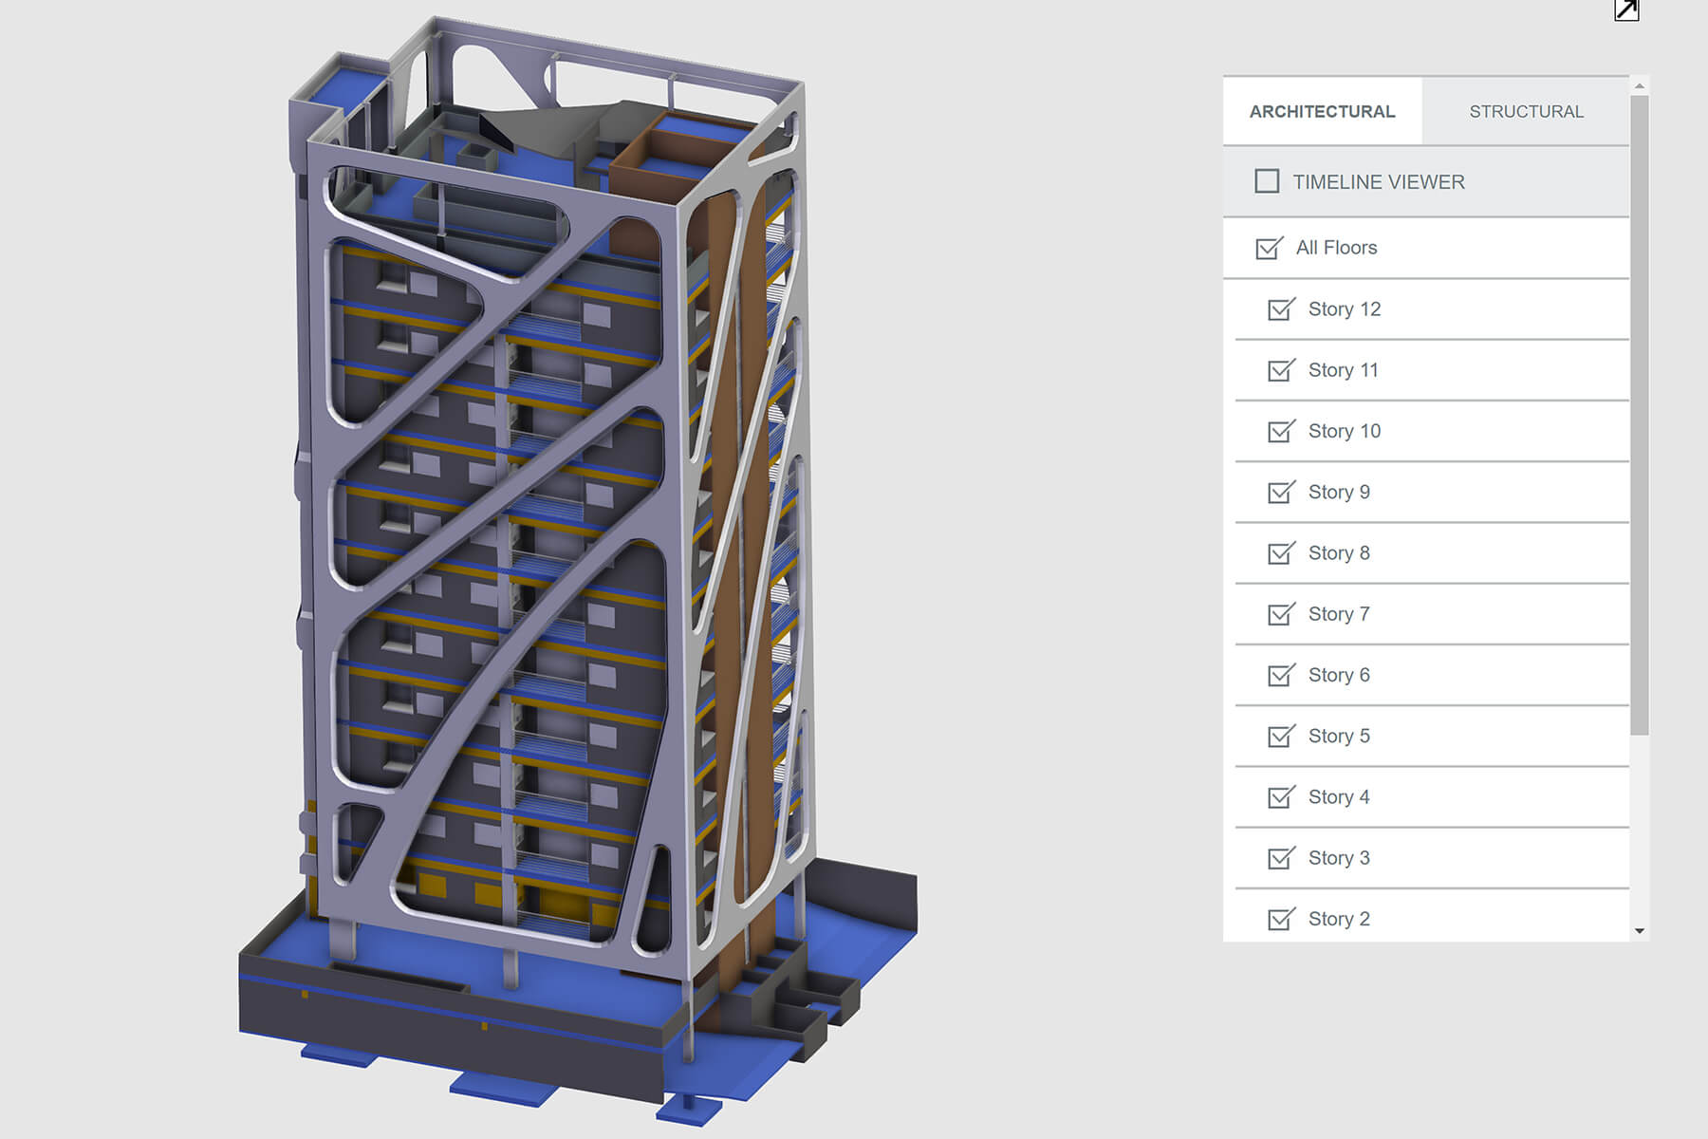
Task: Uncheck the Story 2 checkbox
Action: [1281, 920]
